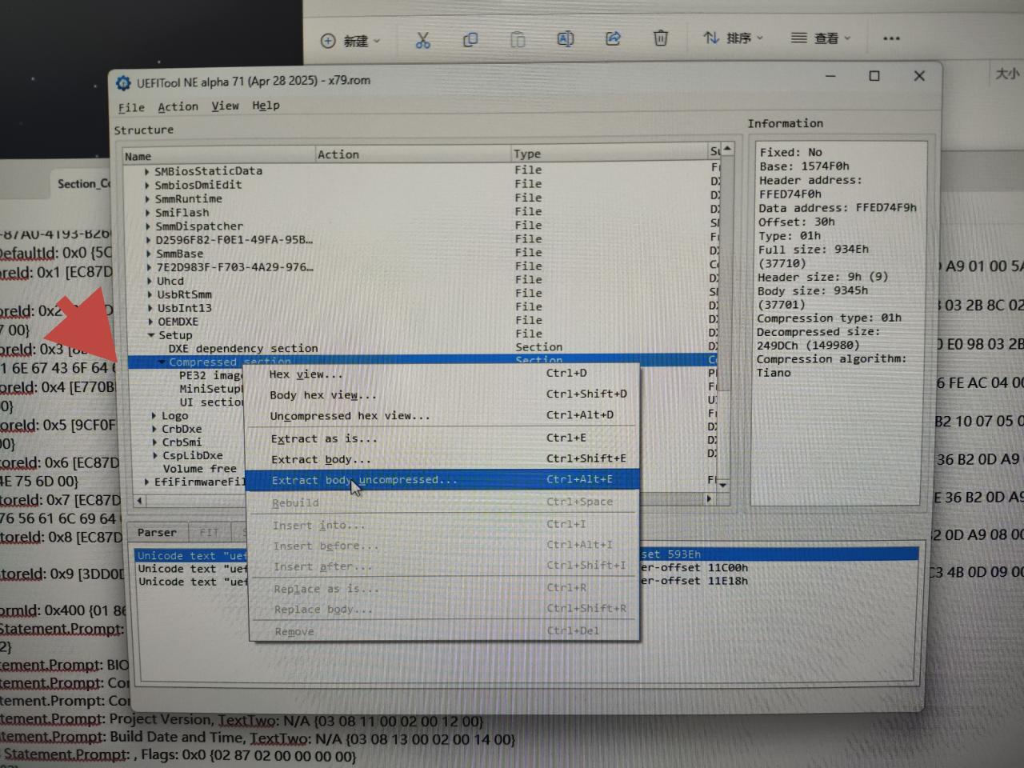The height and width of the screenshot is (768, 1024).
Task: Click the Cut scissors icon in Explorer toolbar
Action: click(x=423, y=39)
